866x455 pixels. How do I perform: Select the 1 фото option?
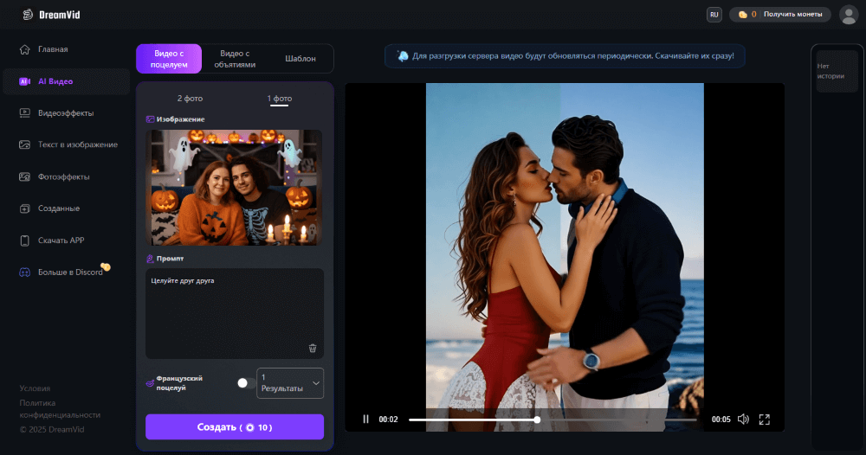279,99
